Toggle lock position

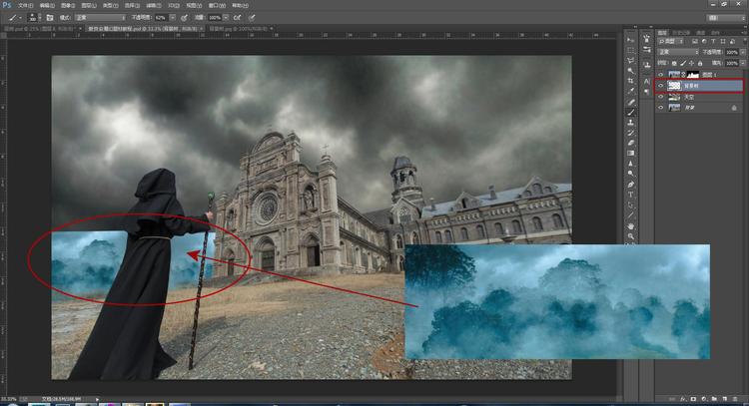(x=692, y=63)
